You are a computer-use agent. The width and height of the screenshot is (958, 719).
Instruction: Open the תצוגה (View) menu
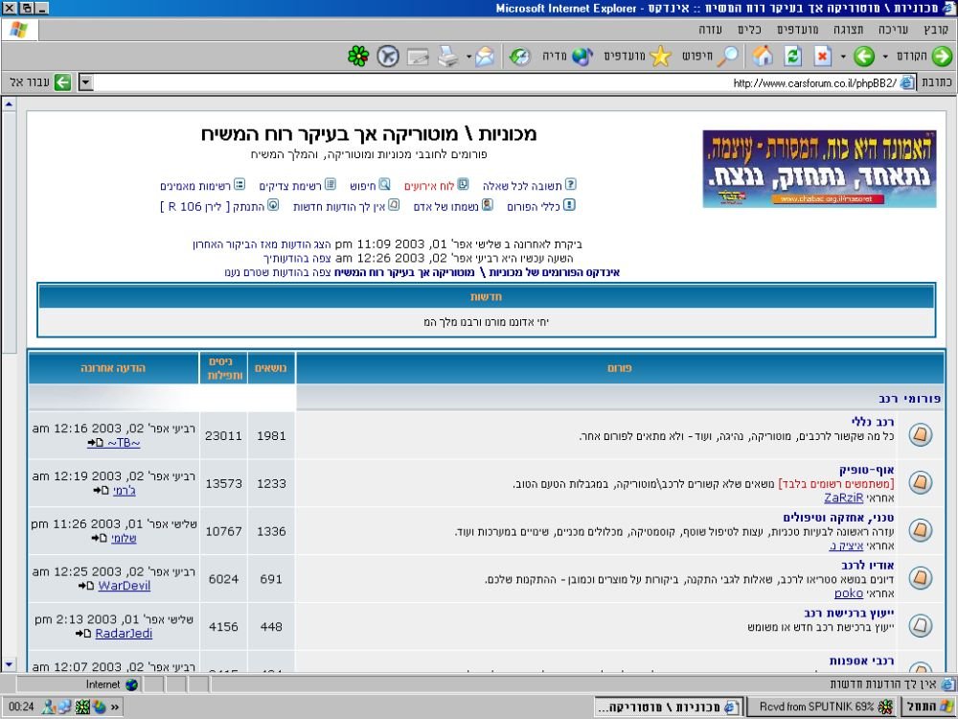click(849, 30)
